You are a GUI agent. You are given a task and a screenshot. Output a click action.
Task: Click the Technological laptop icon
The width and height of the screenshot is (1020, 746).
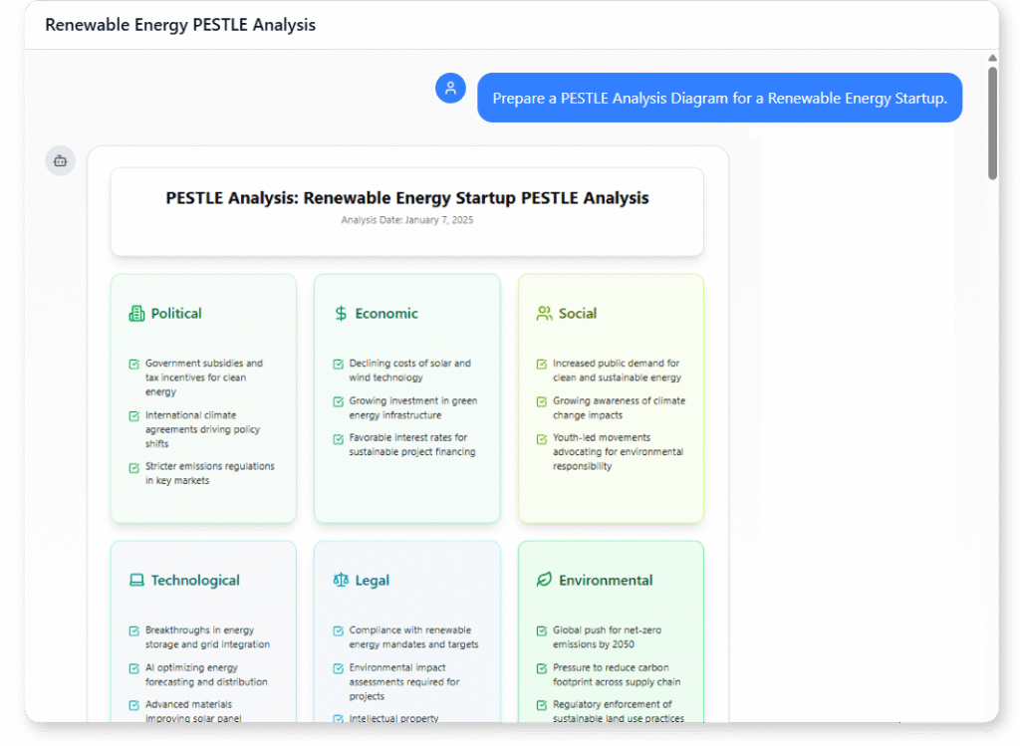[134, 580]
